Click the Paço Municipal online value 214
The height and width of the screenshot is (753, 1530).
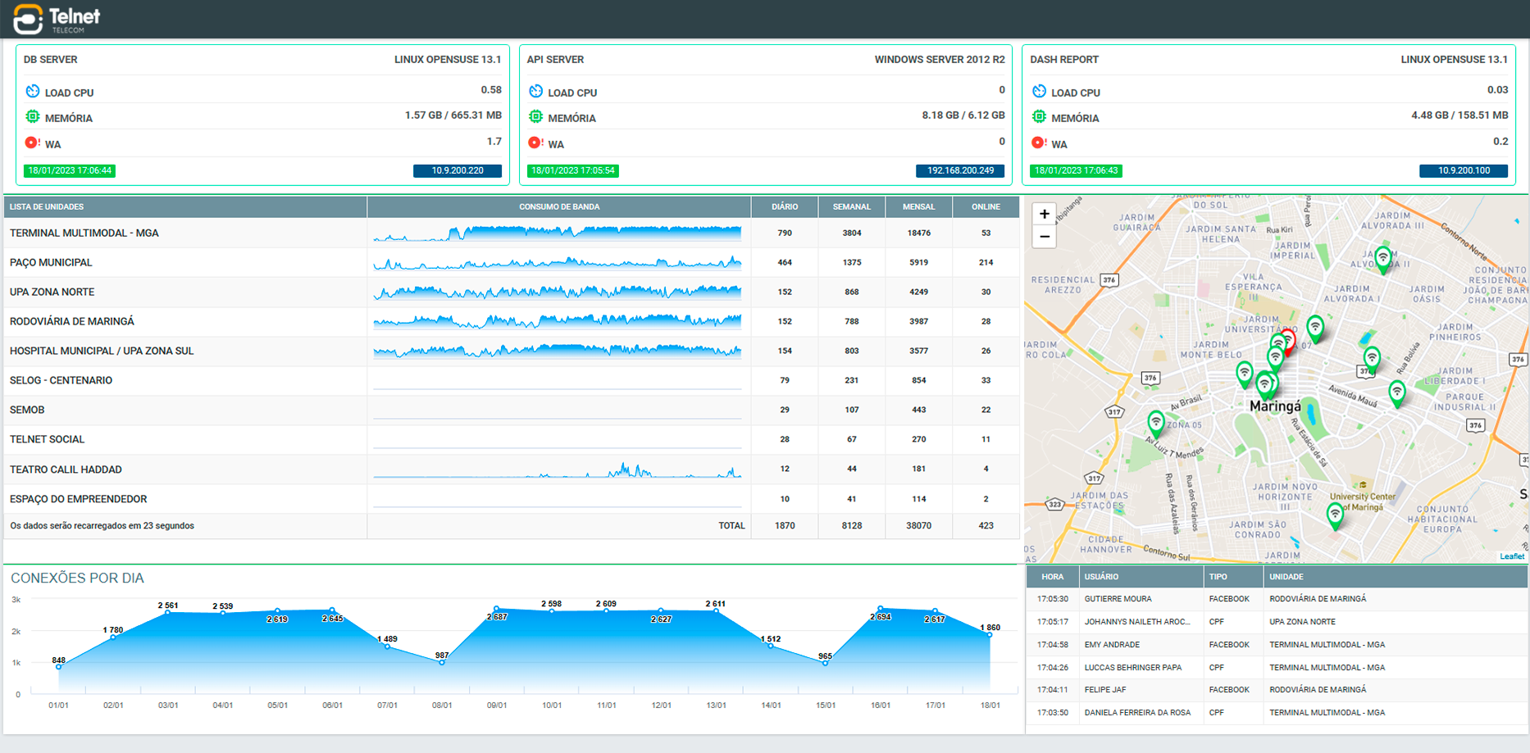point(986,262)
